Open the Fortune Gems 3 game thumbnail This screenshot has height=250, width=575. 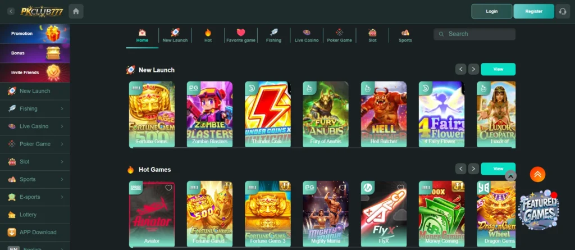tap(268, 214)
